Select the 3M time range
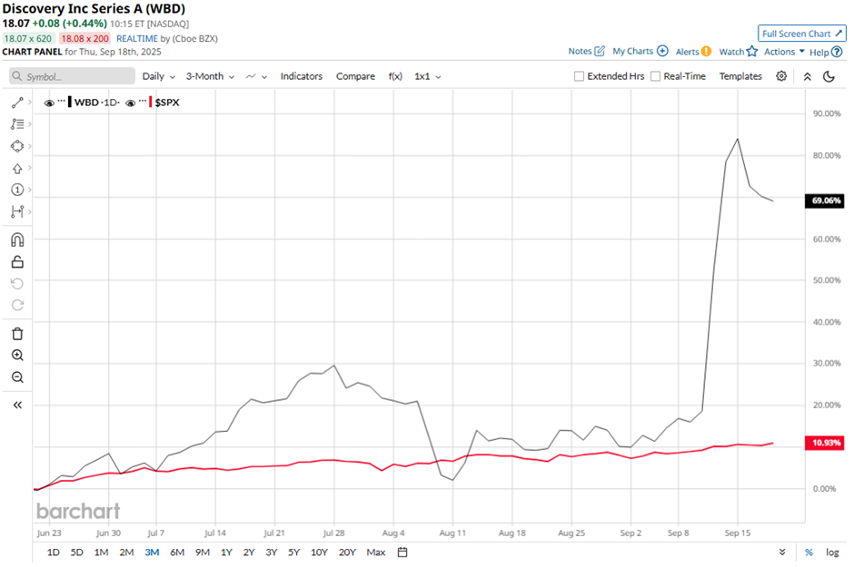The height and width of the screenshot is (567, 854). coord(152,552)
